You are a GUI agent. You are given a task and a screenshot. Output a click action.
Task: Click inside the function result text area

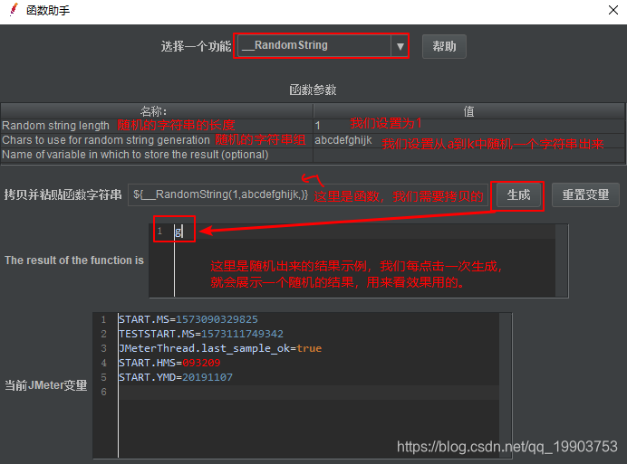click(x=364, y=260)
